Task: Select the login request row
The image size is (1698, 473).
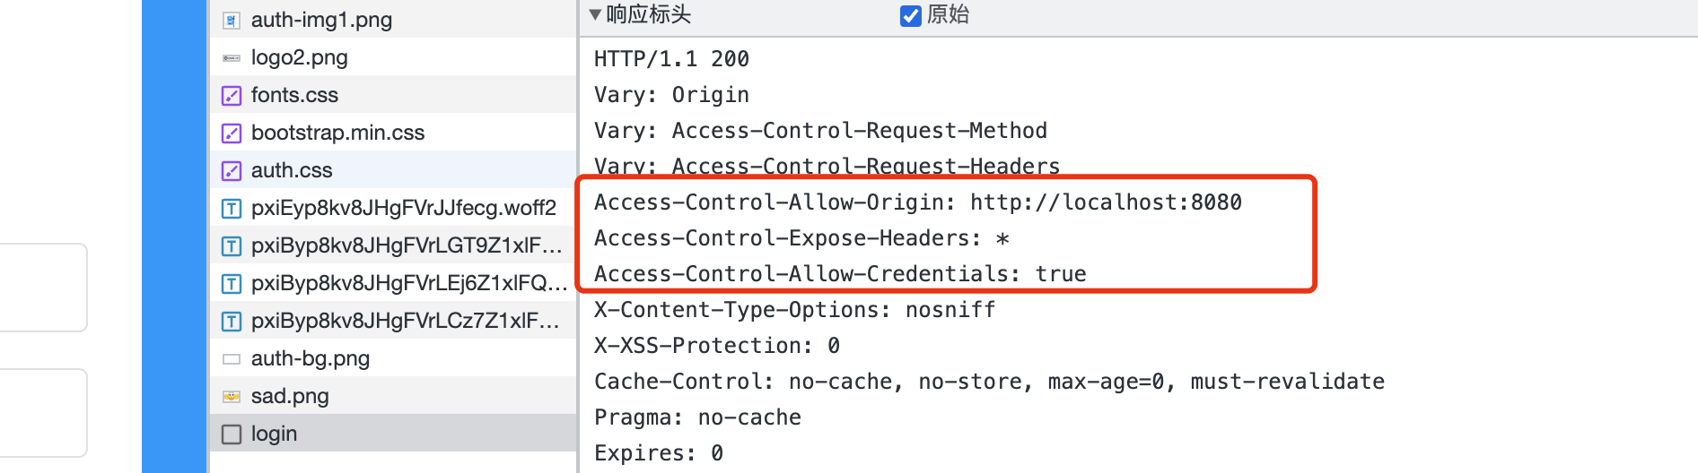Action: (275, 434)
